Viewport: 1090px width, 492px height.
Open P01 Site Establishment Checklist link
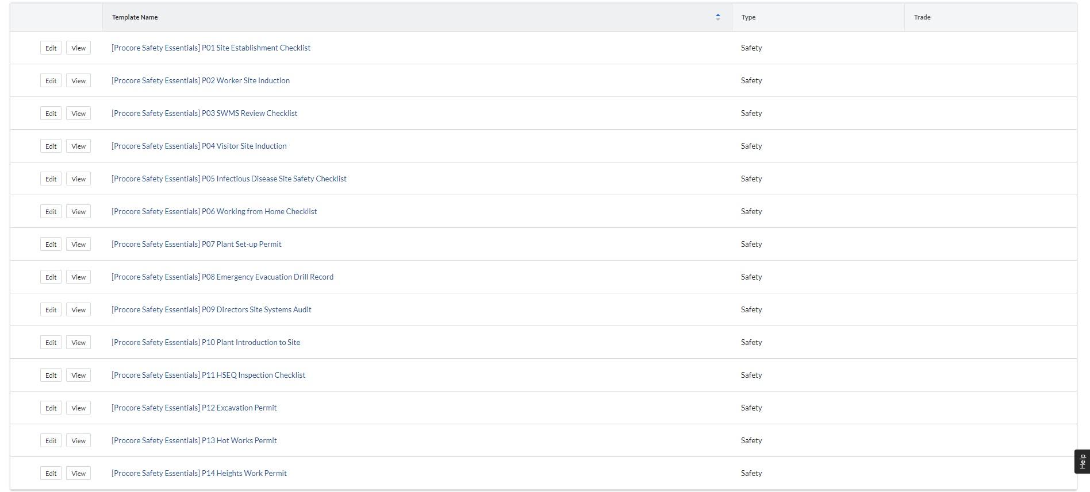pos(210,48)
